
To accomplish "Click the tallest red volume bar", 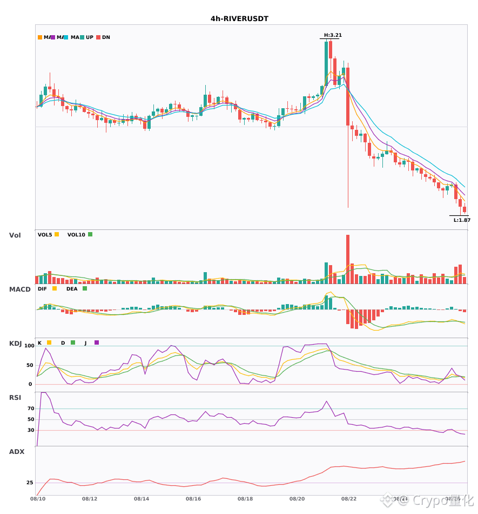I will (348, 259).
